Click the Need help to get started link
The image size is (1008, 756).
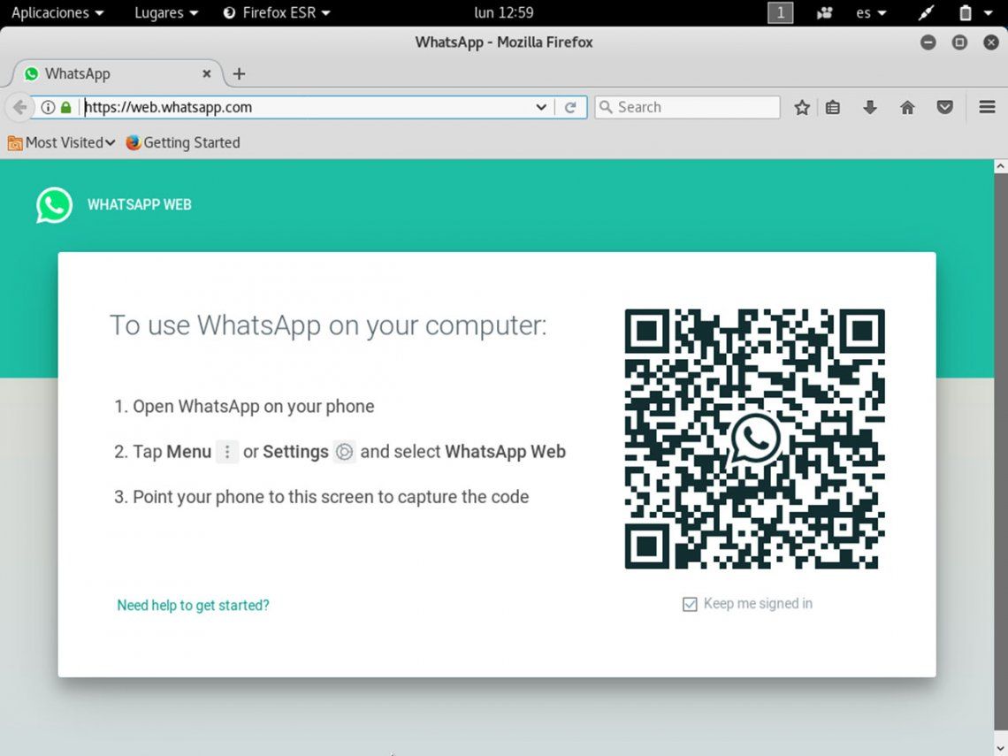(193, 606)
